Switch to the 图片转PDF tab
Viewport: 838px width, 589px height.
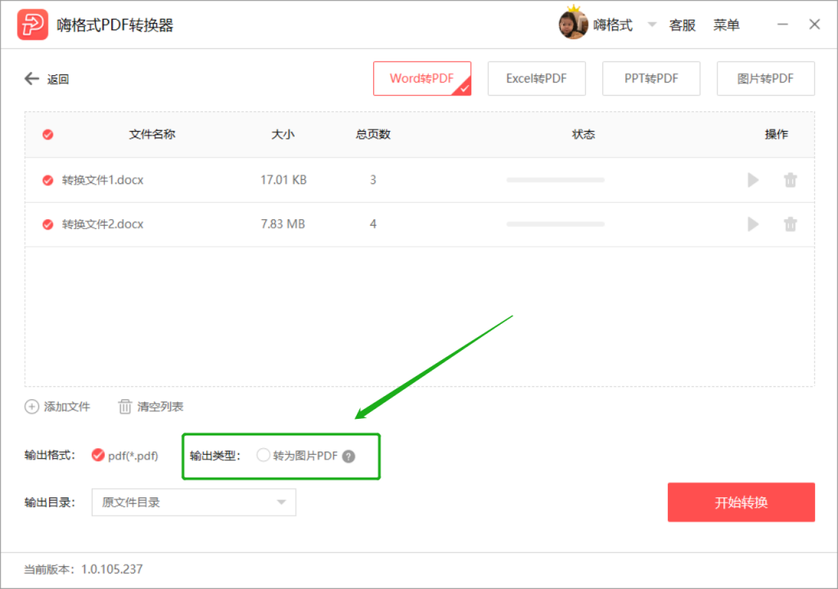pos(765,79)
